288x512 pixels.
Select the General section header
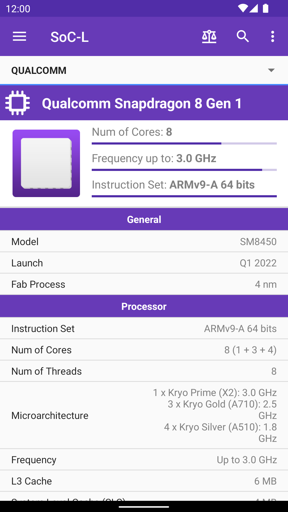pos(144,219)
